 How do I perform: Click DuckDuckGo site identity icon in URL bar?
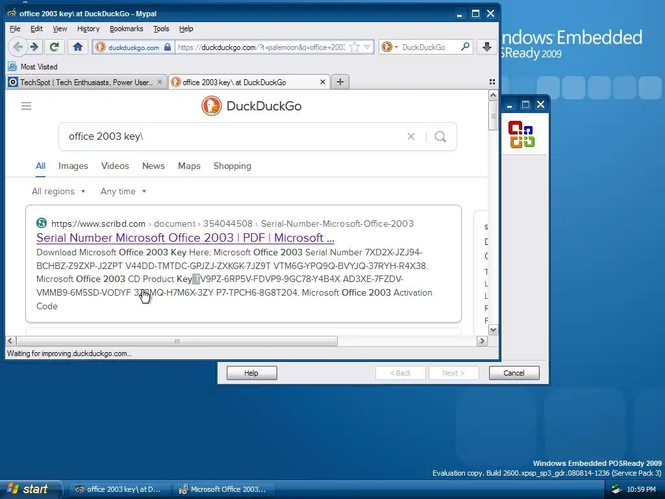tap(101, 47)
